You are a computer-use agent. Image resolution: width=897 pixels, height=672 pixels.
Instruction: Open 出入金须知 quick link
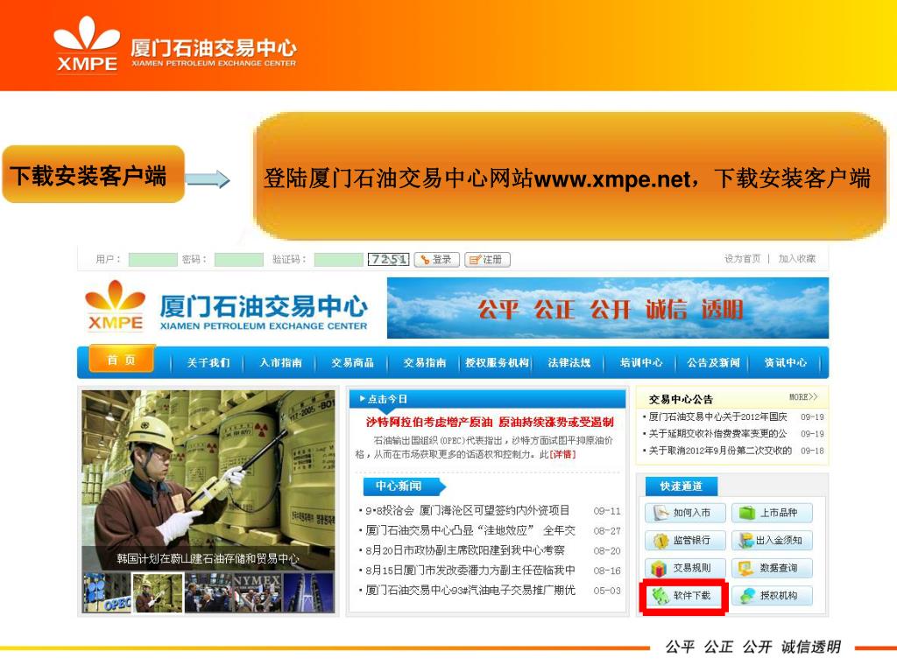(772, 540)
